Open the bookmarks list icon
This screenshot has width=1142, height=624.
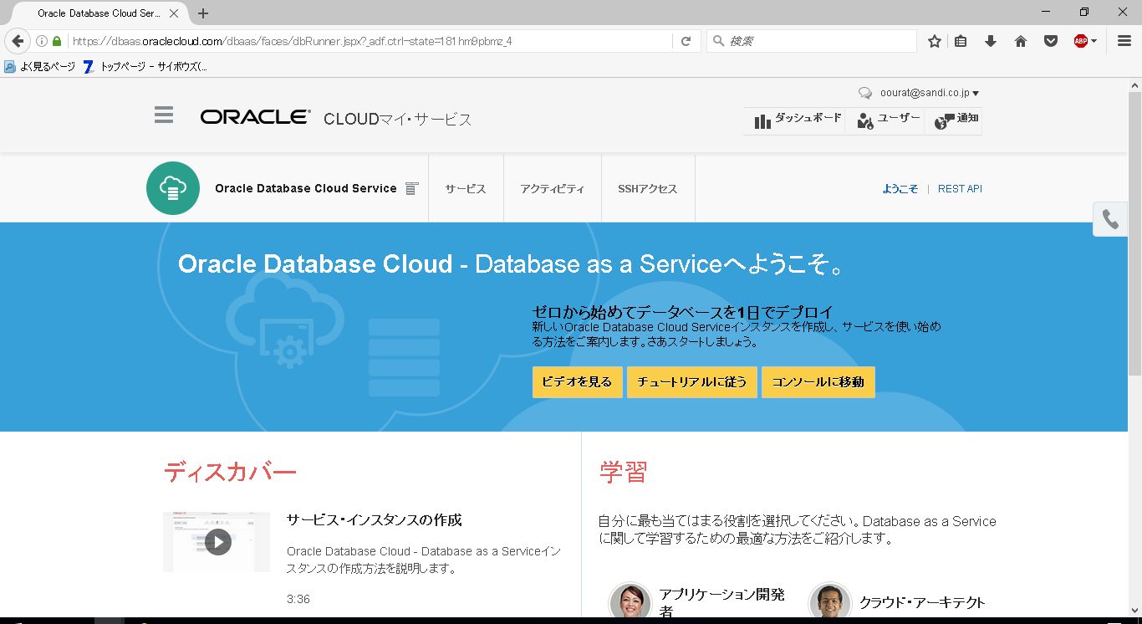[x=961, y=41]
